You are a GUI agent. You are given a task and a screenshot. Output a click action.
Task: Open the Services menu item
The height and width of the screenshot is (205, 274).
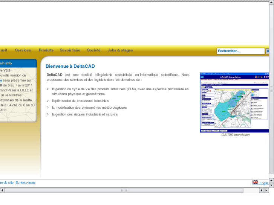(x=23, y=50)
